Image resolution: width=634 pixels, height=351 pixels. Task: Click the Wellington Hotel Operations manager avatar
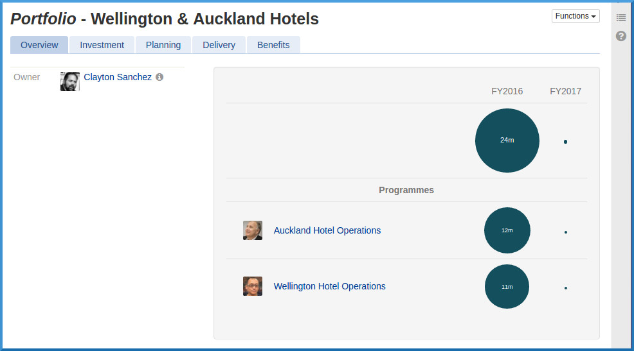(x=253, y=286)
